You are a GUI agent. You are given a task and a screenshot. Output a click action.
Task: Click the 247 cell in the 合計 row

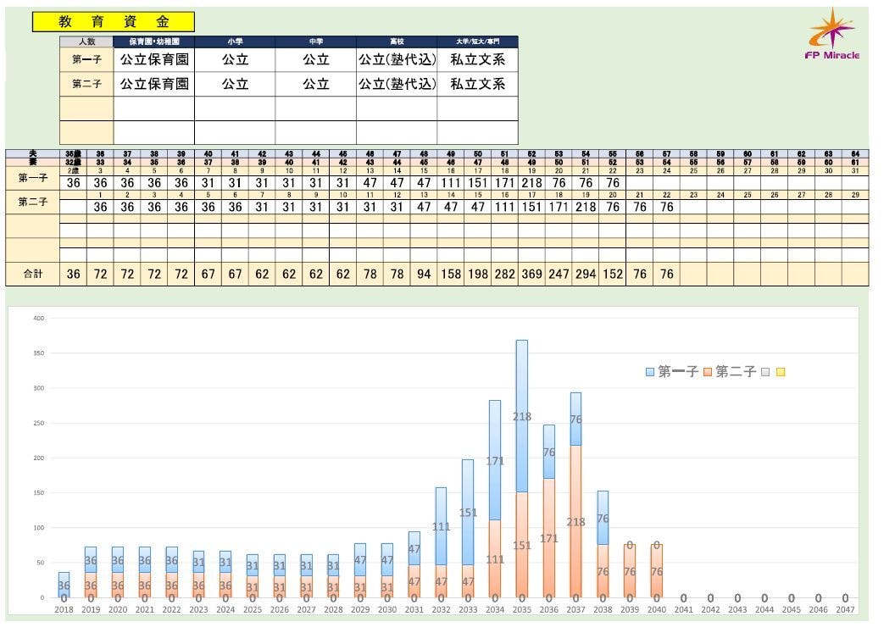pos(559,274)
